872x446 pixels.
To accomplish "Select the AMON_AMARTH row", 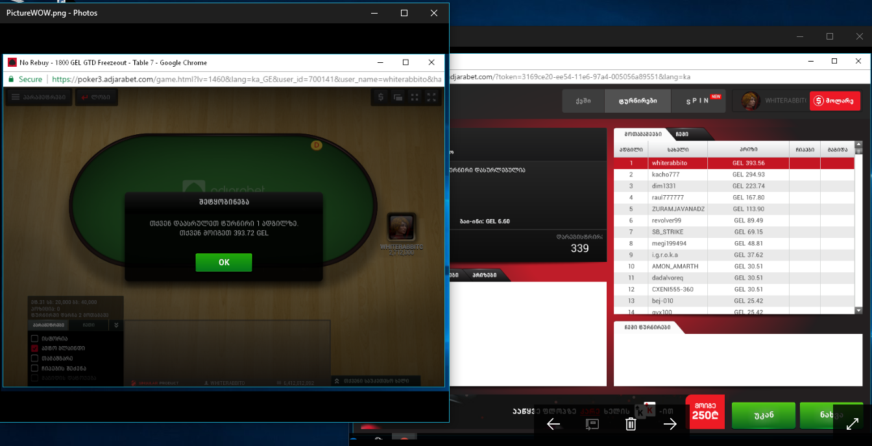I will tap(734, 266).
